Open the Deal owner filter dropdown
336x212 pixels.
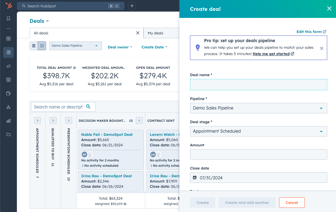coord(120,47)
